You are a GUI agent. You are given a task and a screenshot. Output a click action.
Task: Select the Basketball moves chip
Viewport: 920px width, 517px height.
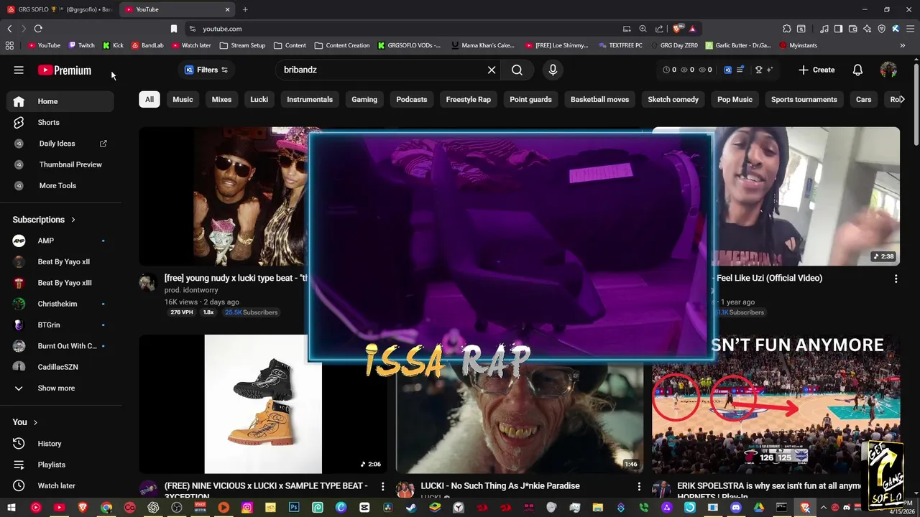coord(599,99)
